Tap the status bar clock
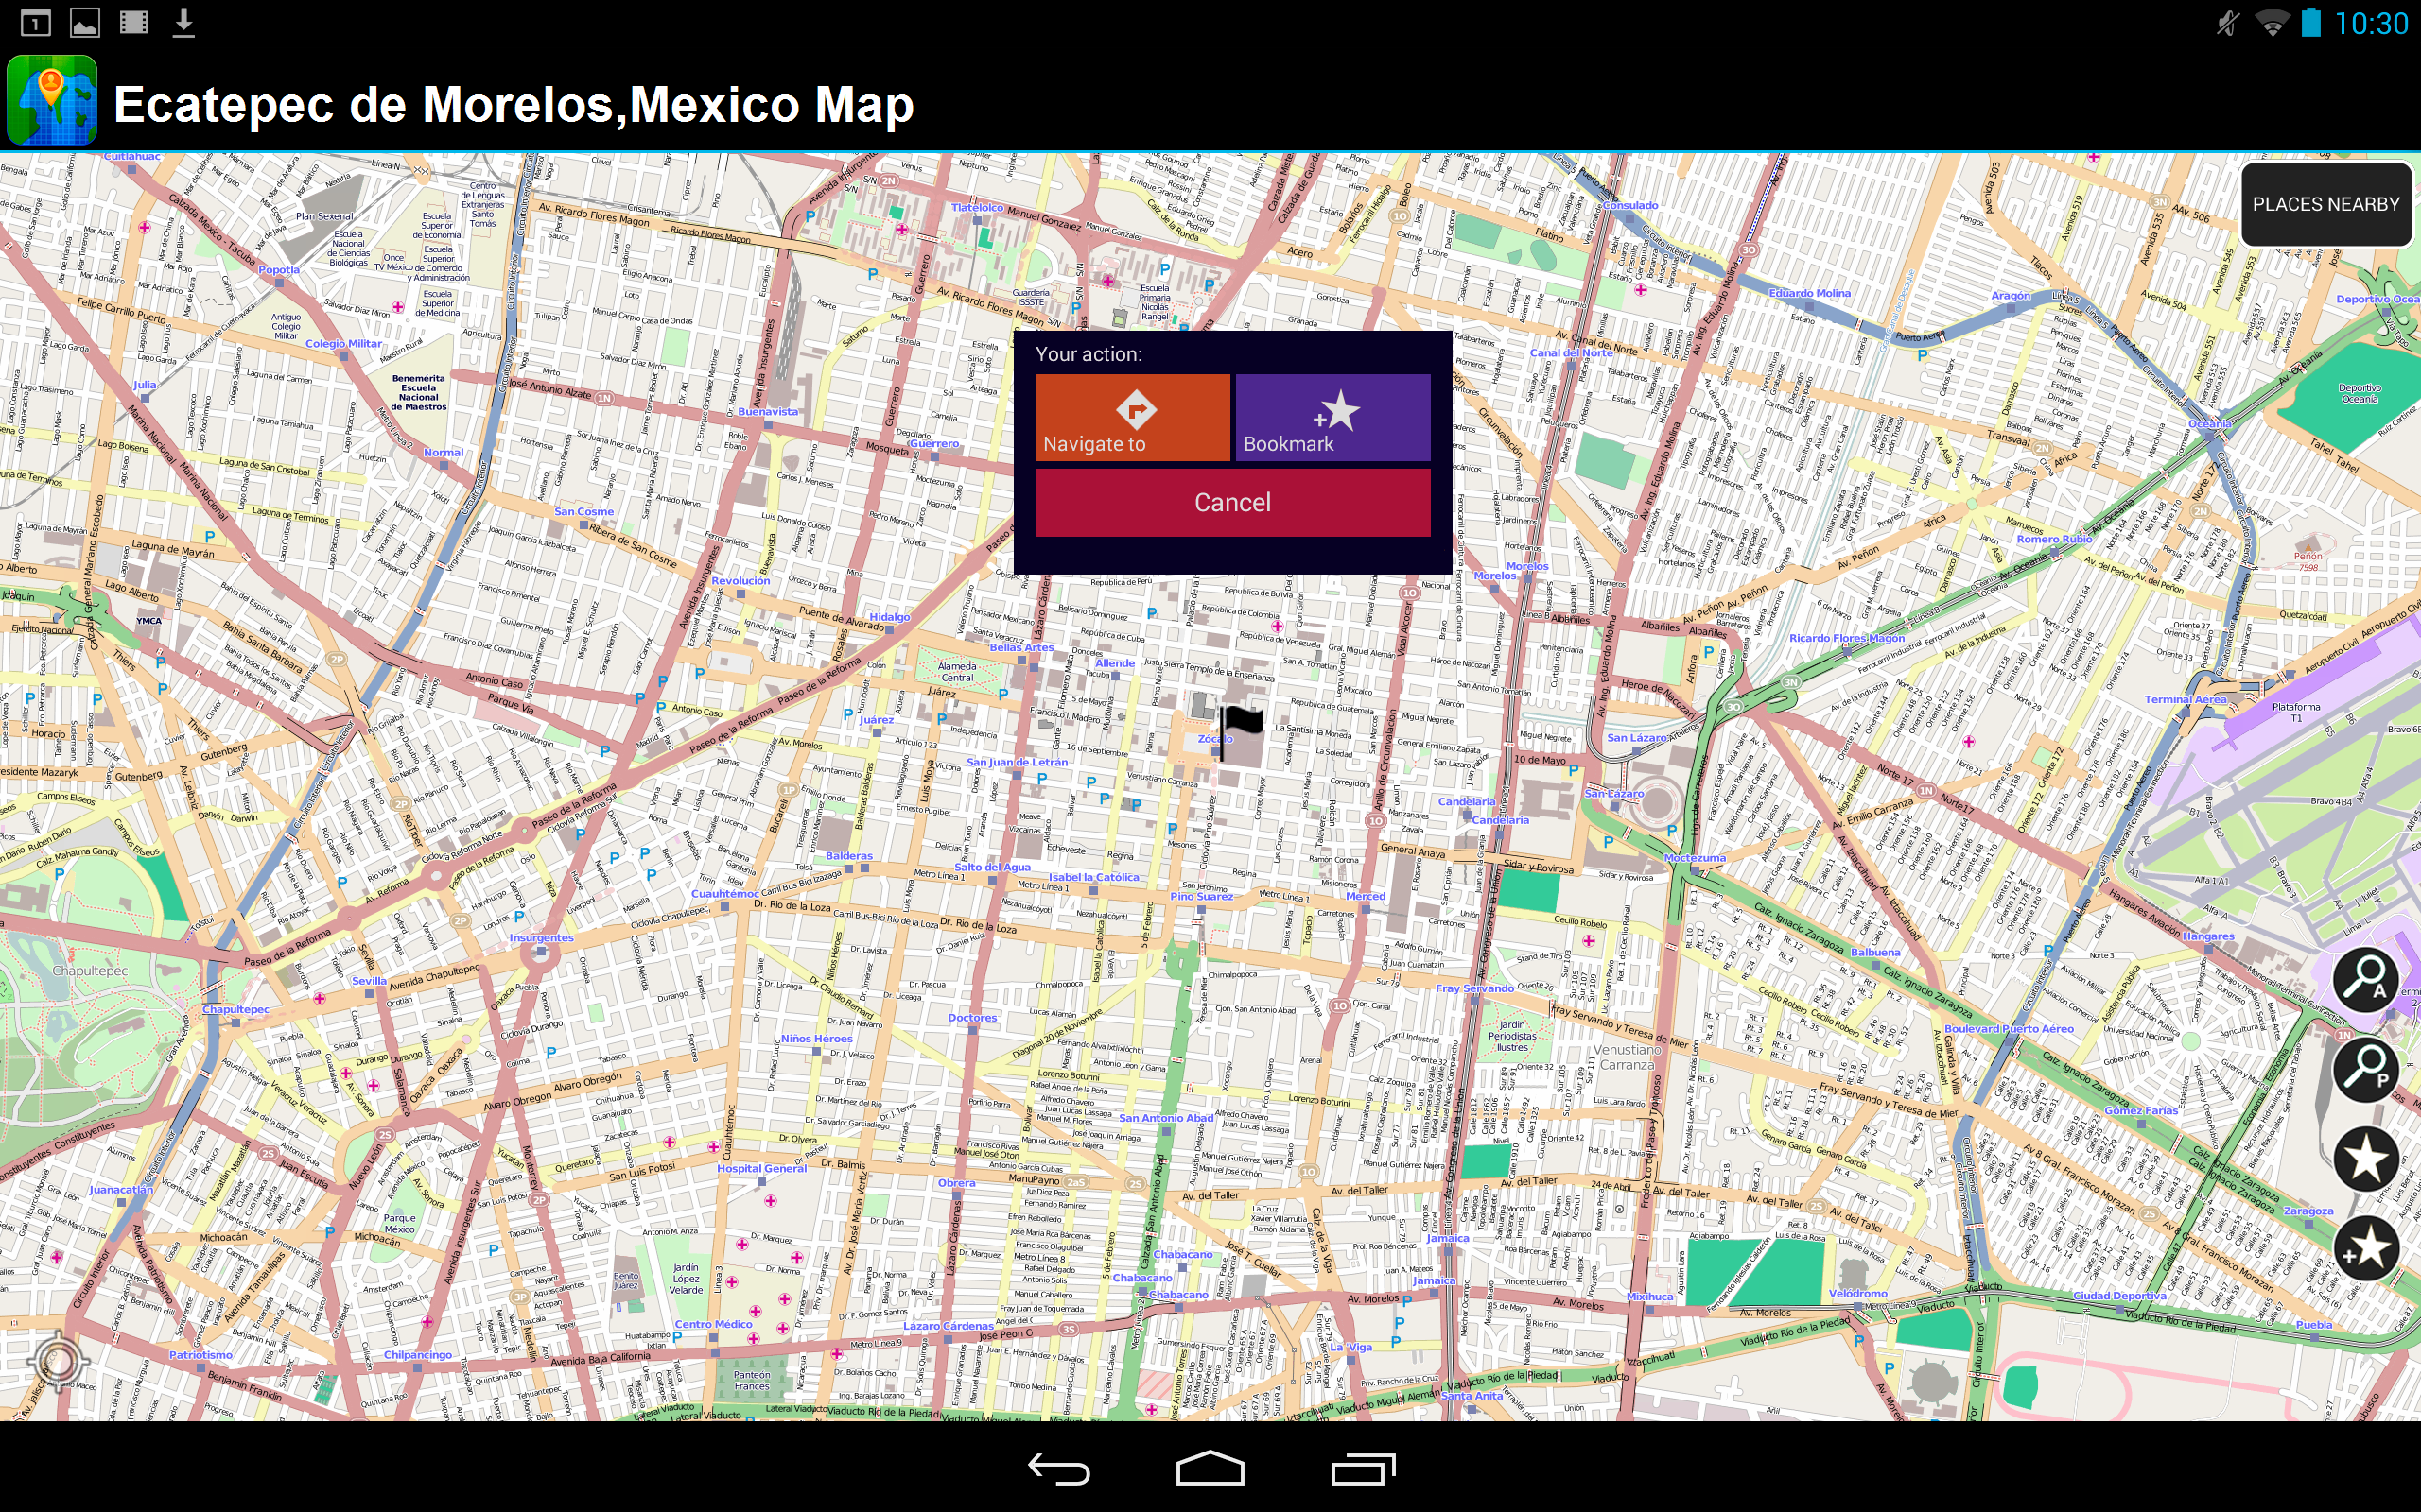Screen dimensions: 2421x1512 2371,23
